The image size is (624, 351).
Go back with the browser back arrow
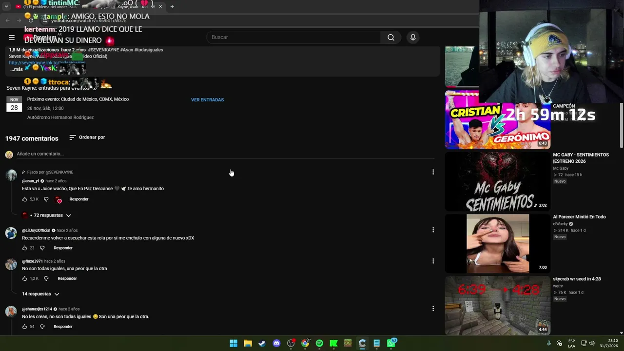click(8, 20)
